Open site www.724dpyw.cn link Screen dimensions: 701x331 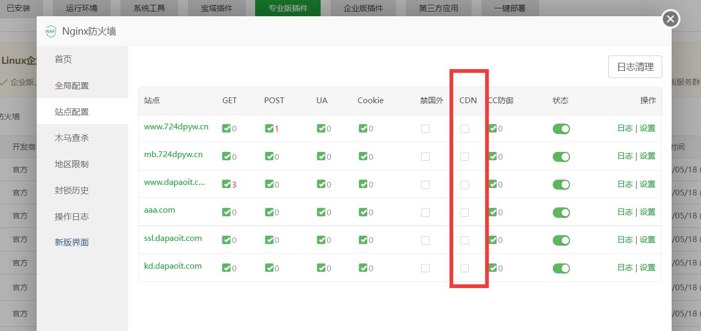point(176,126)
